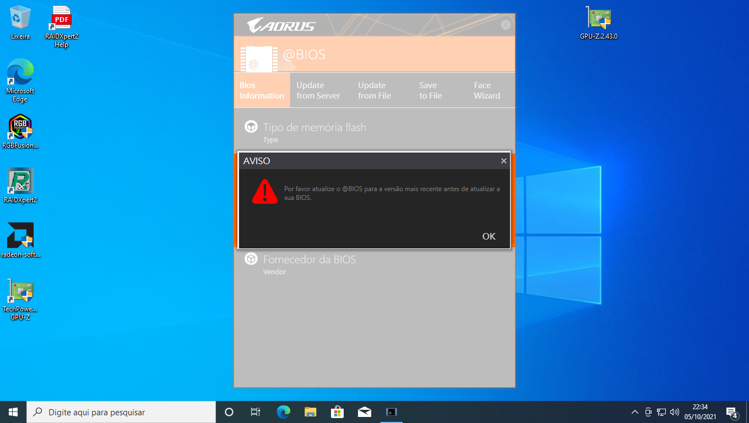Select the Tipo de memória flash heading
The height and width of the screenshot is (423, 749).
click(x=314, y=127)
